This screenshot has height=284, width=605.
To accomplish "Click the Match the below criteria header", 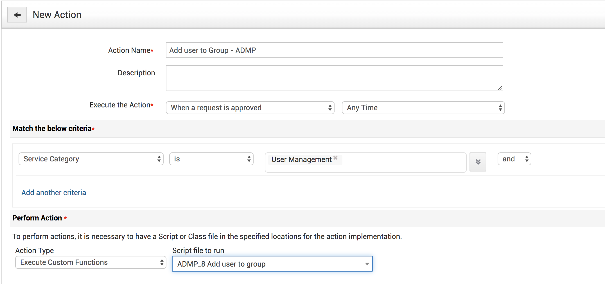I will 52,129.
